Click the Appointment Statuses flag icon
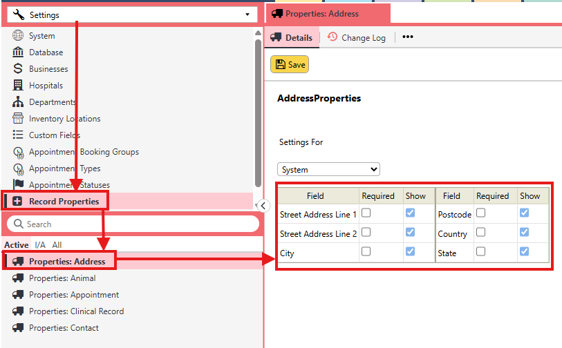The height and width of the screenshot is (348, 562). click(18, 184)
